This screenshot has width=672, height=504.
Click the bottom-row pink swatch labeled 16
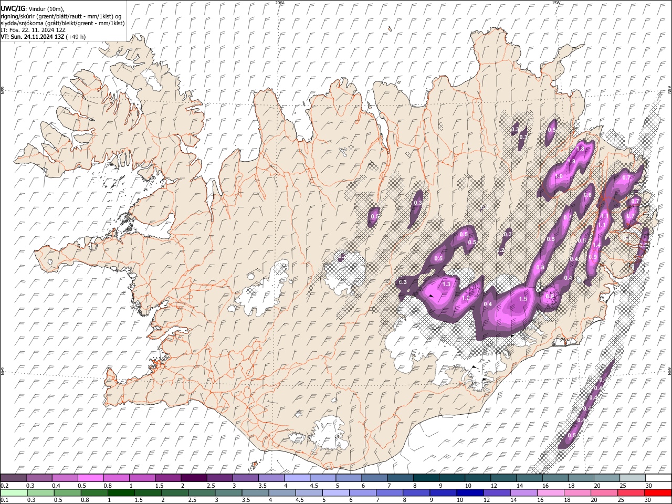click(551, 492)
